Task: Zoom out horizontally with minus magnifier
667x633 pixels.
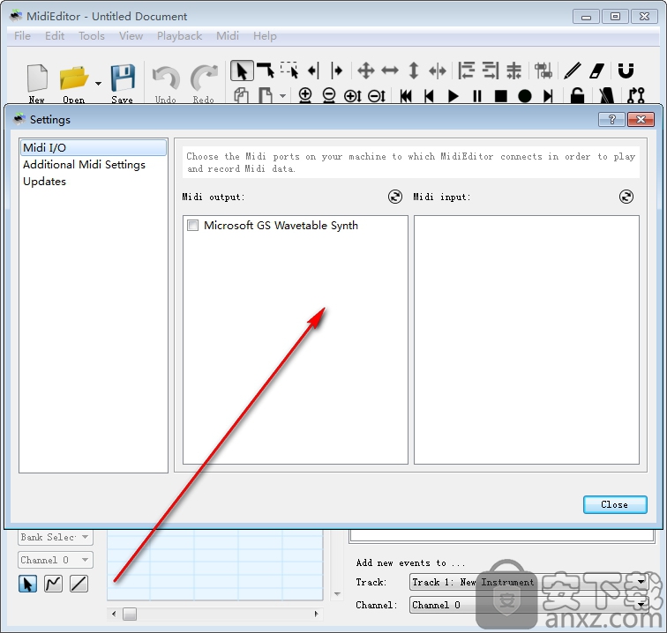Action: click(x=329, y=95)
